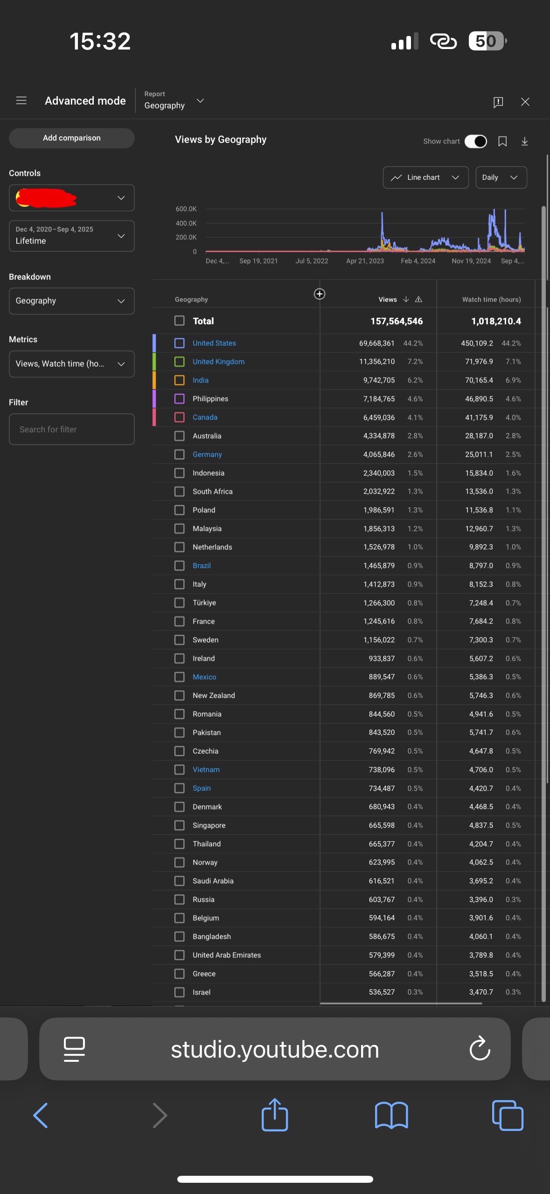Click the send feedback icon

pyautogui.click(x=498, y=102)
